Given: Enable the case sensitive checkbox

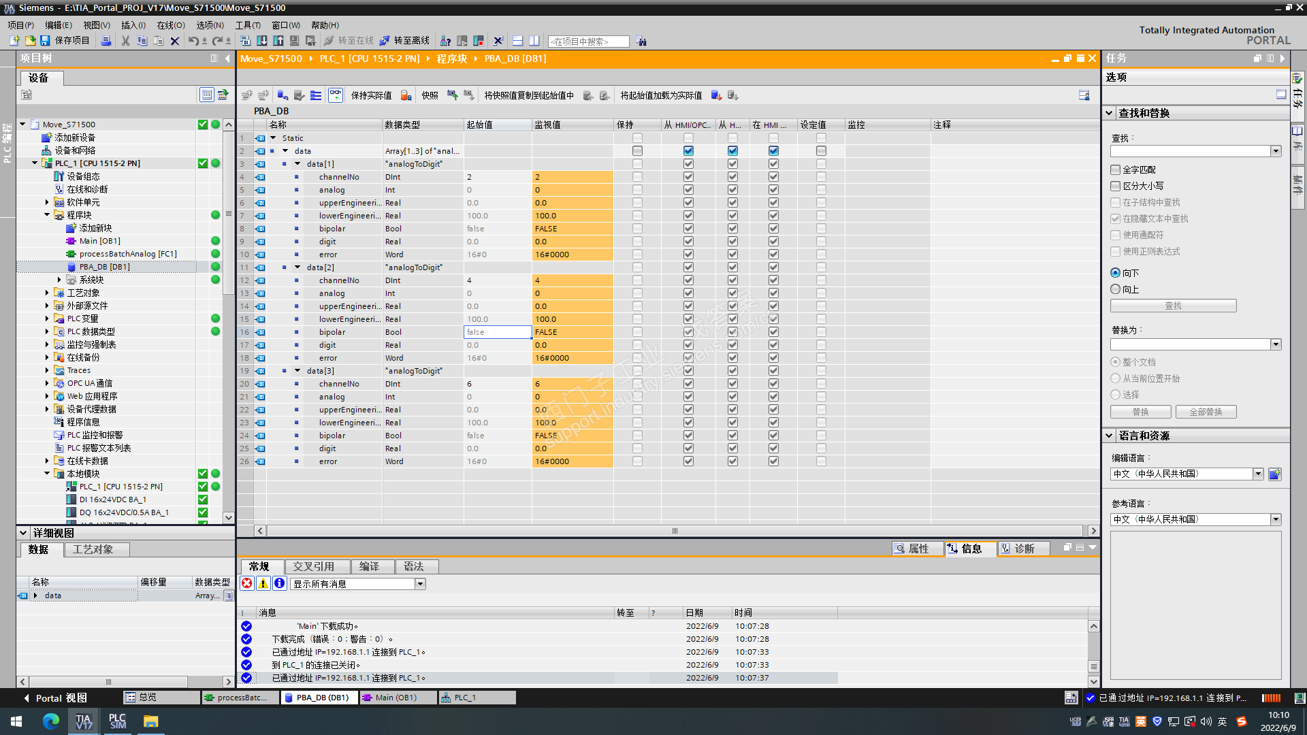Looking at the screenshot, I should 1115,186.
